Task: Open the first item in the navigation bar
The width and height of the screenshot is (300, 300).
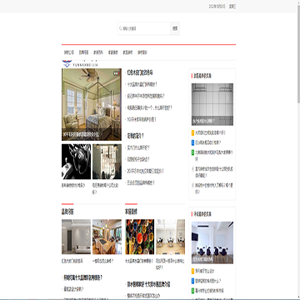Action: (69, 52)
